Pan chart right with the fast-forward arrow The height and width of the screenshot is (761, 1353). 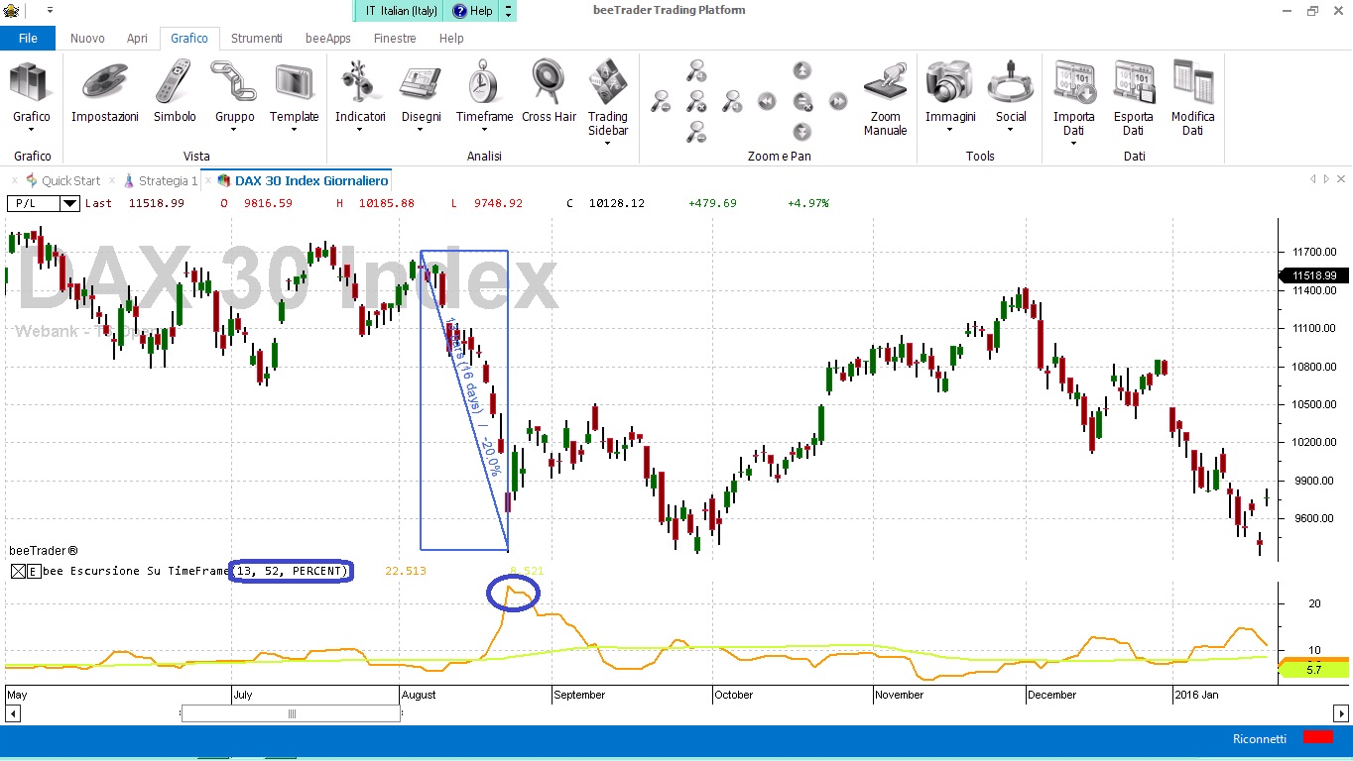pos(838,101)
